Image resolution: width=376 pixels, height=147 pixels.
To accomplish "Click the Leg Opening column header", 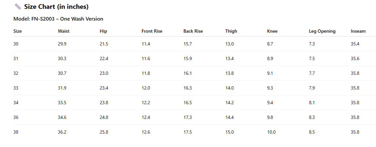I will click(322, 31).
